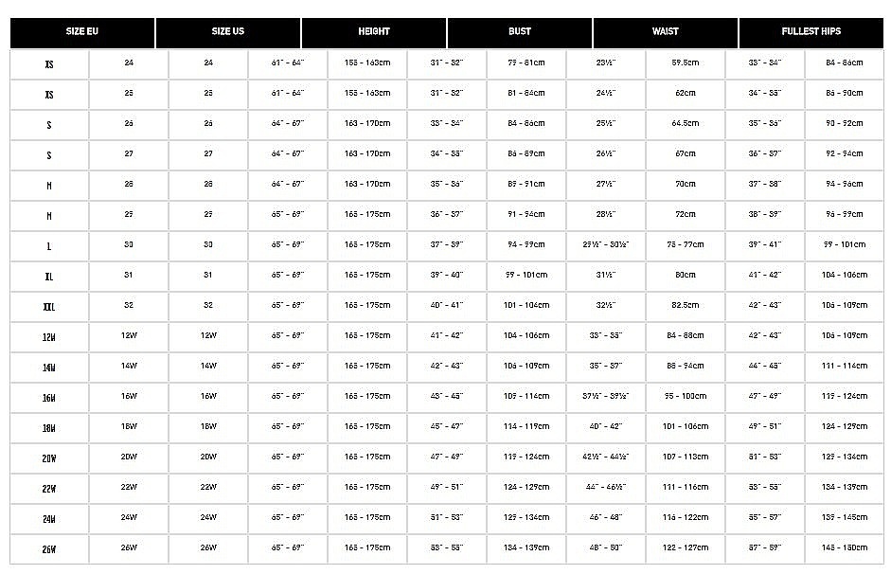This screenshot has width=891, height=574.
Task: Click the SIZE US column header
Action: pos(228,32)
